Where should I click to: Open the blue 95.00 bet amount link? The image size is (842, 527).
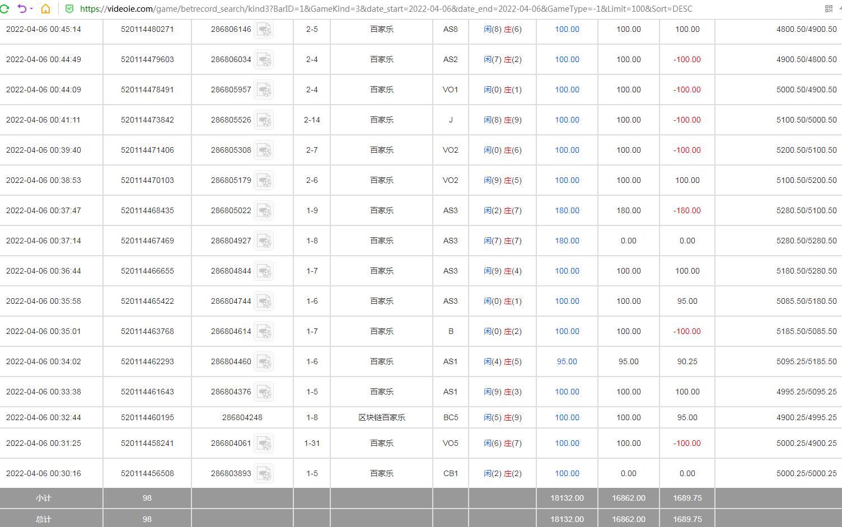tap(567, 361)
